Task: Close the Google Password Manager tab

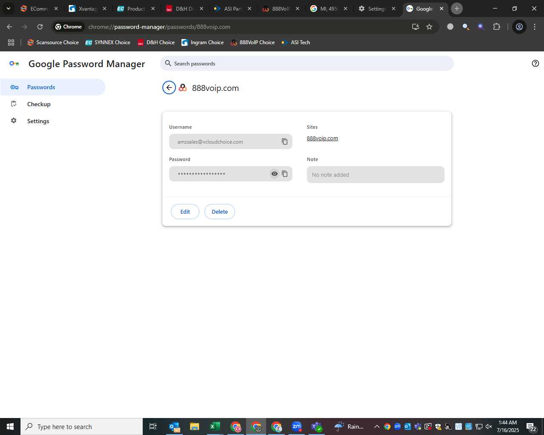Action: [x=442, y=8]
